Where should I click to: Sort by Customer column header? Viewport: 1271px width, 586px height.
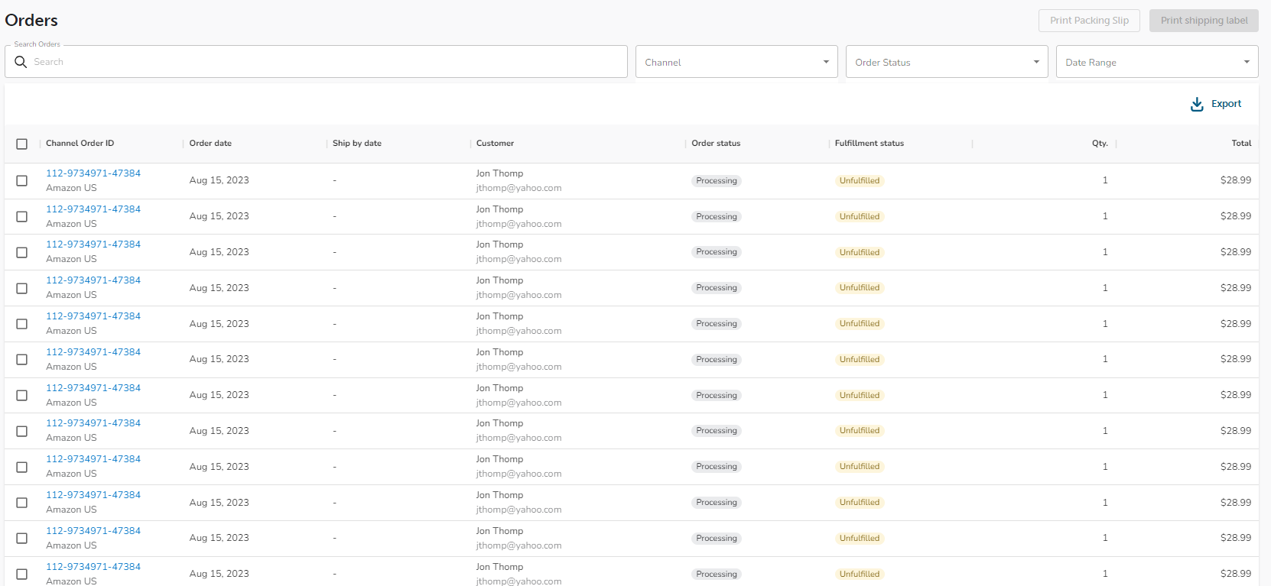tap(495, 143)
